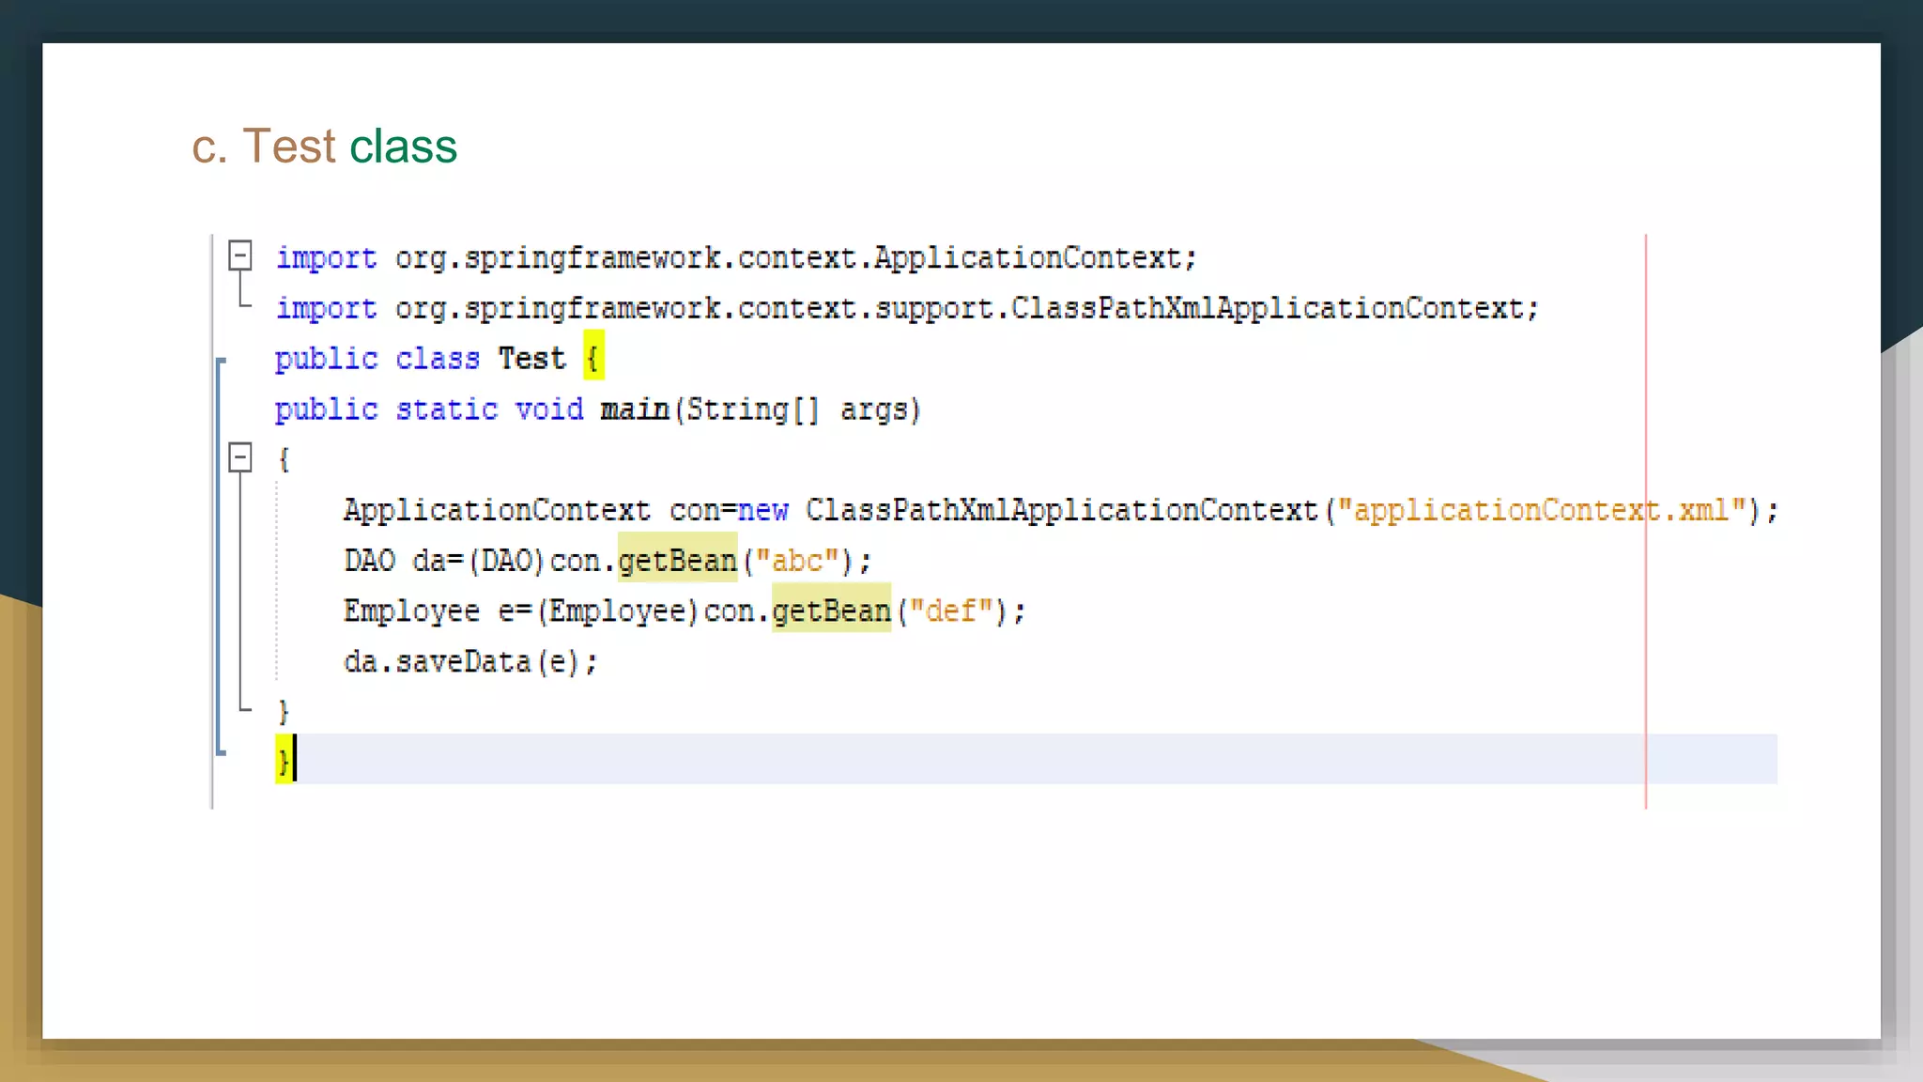
Task: Click the slide title 'c. Test class'
Action: tap(324, 147)
